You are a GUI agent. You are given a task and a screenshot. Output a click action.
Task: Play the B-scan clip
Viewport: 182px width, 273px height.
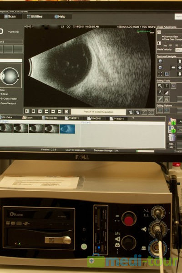[27, 111]
